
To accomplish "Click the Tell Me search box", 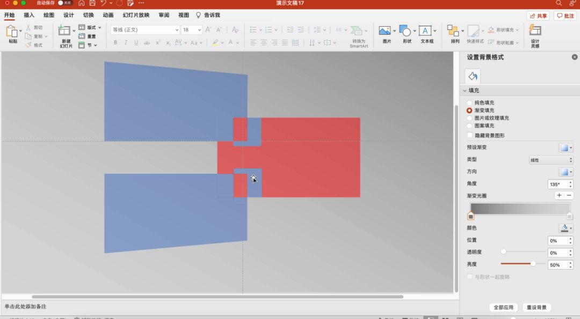I will (208, 15).
